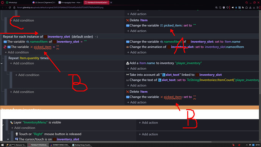Click the Item.quantity repeat parameter
The height and width of the screenshot is (147, 261).
click(x=30, y=58)
